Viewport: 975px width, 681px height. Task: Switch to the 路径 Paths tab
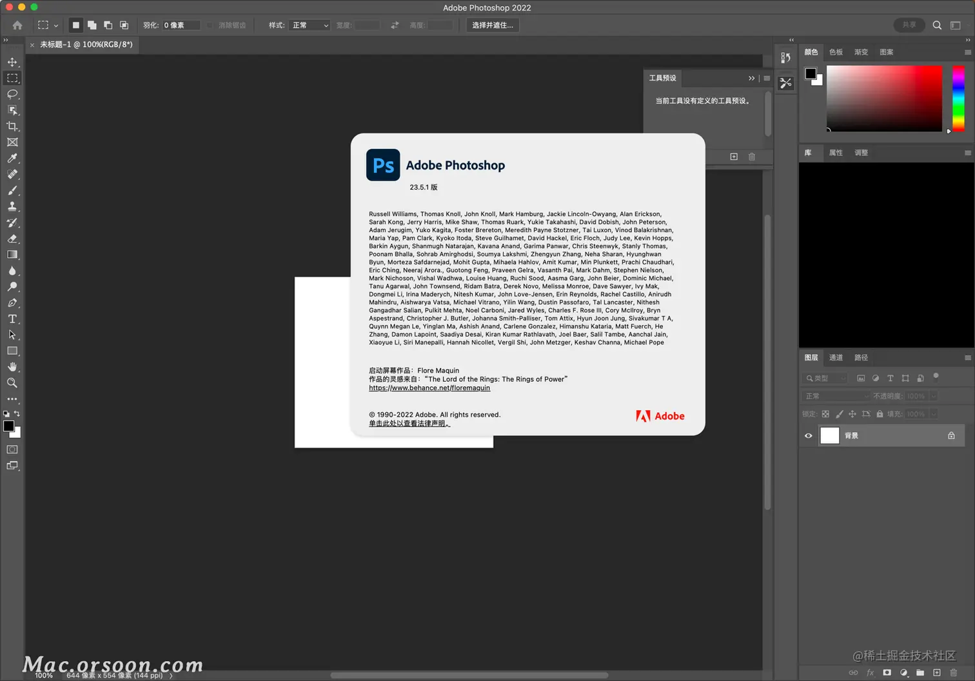pyautogui.click(x=861, y=358)
